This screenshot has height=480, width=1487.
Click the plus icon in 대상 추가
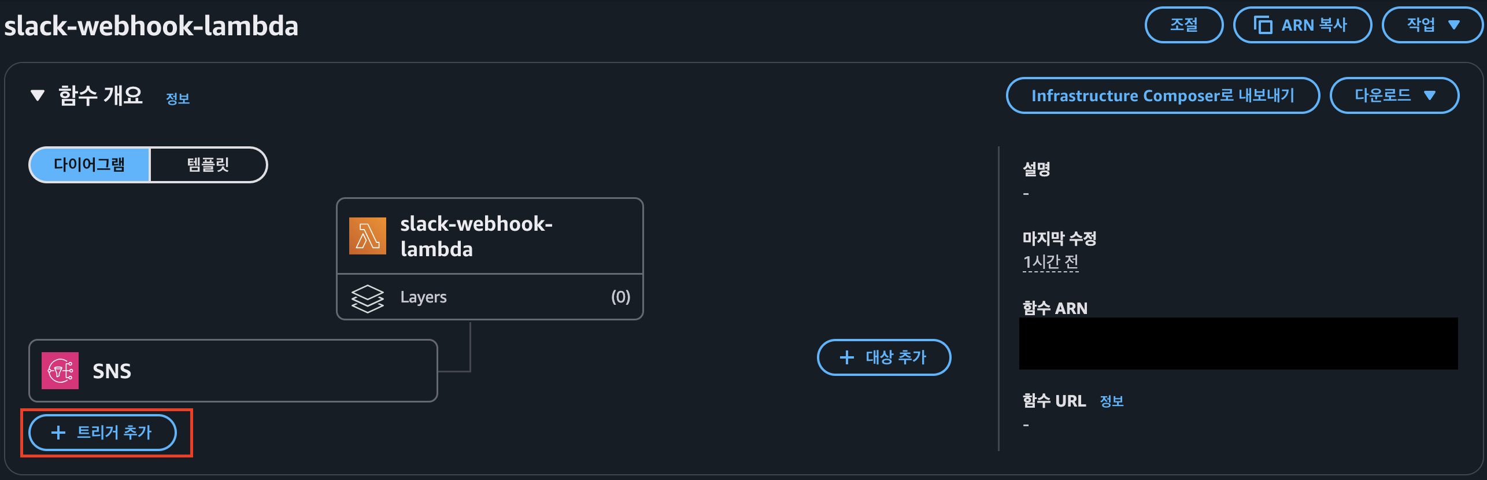point(847,357)
